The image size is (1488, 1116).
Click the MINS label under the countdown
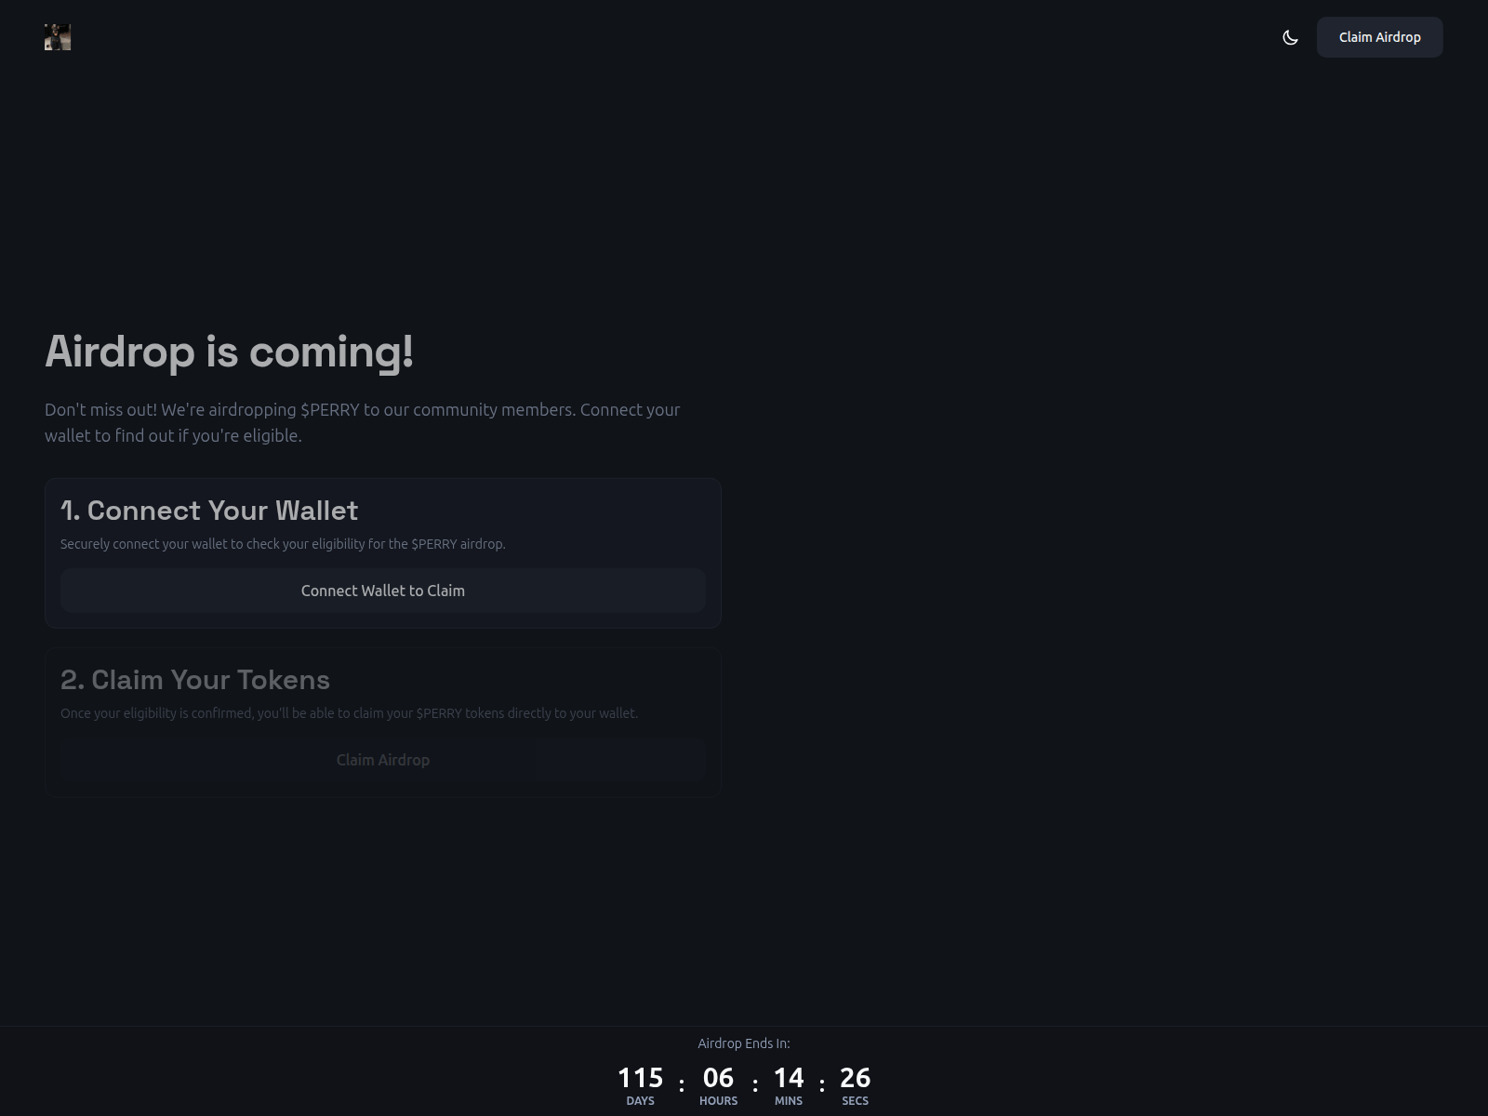click(x=789, y=1101)
